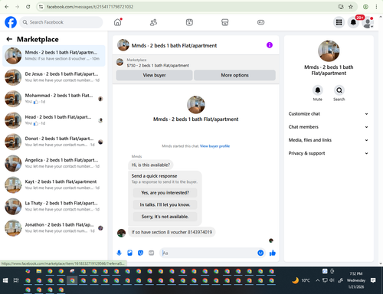
Task: Open the De Jesus conversation
Action: [x=54, y=77]
